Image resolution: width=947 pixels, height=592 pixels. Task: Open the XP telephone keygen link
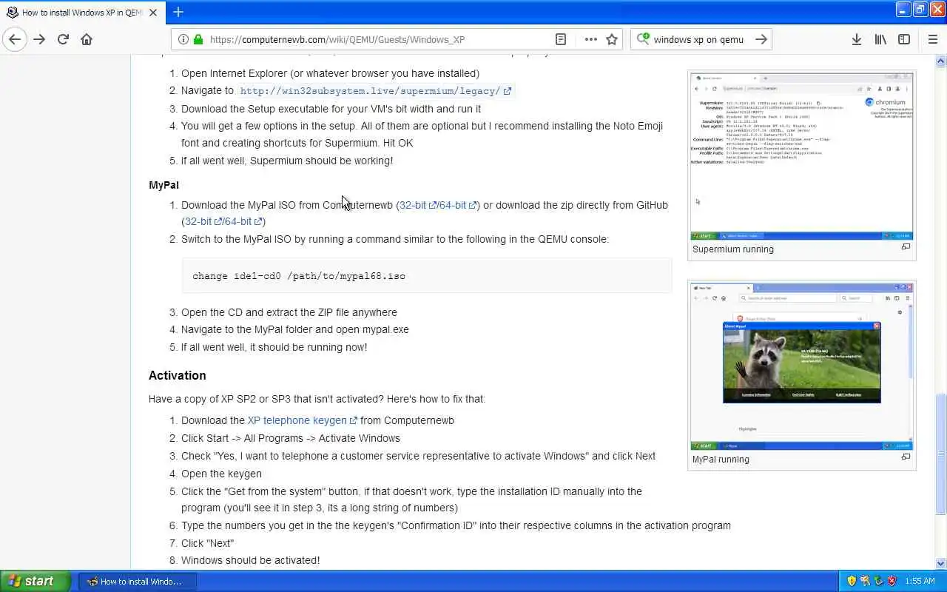click(302, 420)
